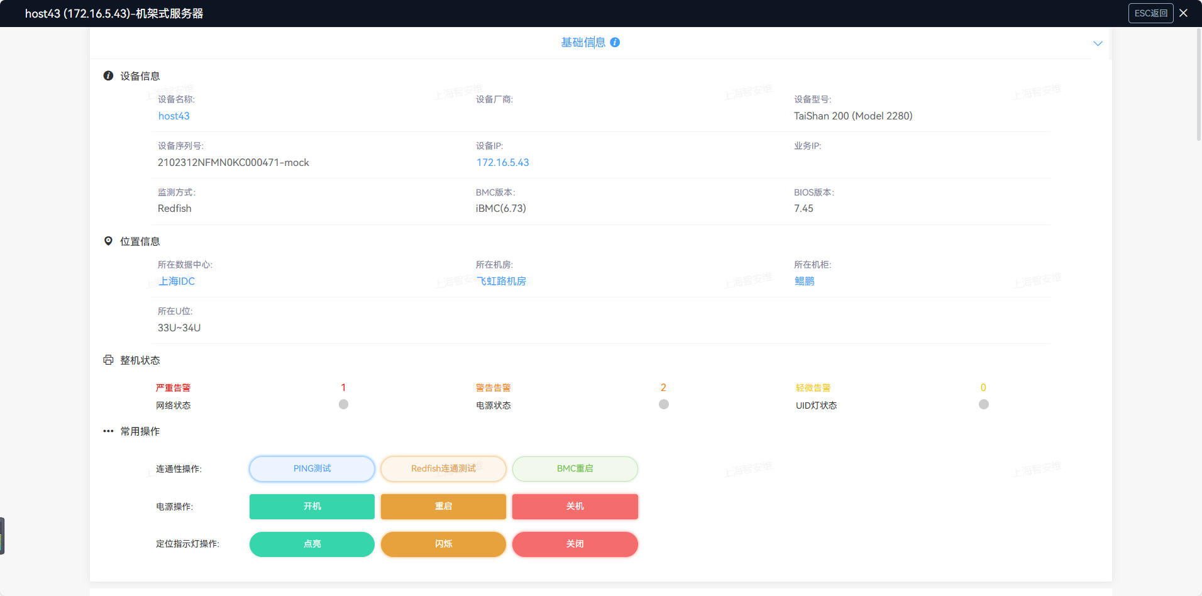Collapse the 基础信息 panel with the chevron
The width and height of the screenshot is (1202, 596).
pos(1098,43)
